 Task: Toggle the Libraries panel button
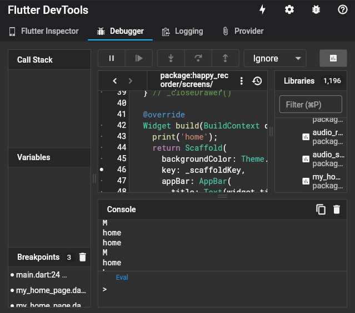(333, 58)
